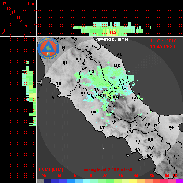Click the "60" dBZ scale value
183x183 pixels.
(167, 176)
